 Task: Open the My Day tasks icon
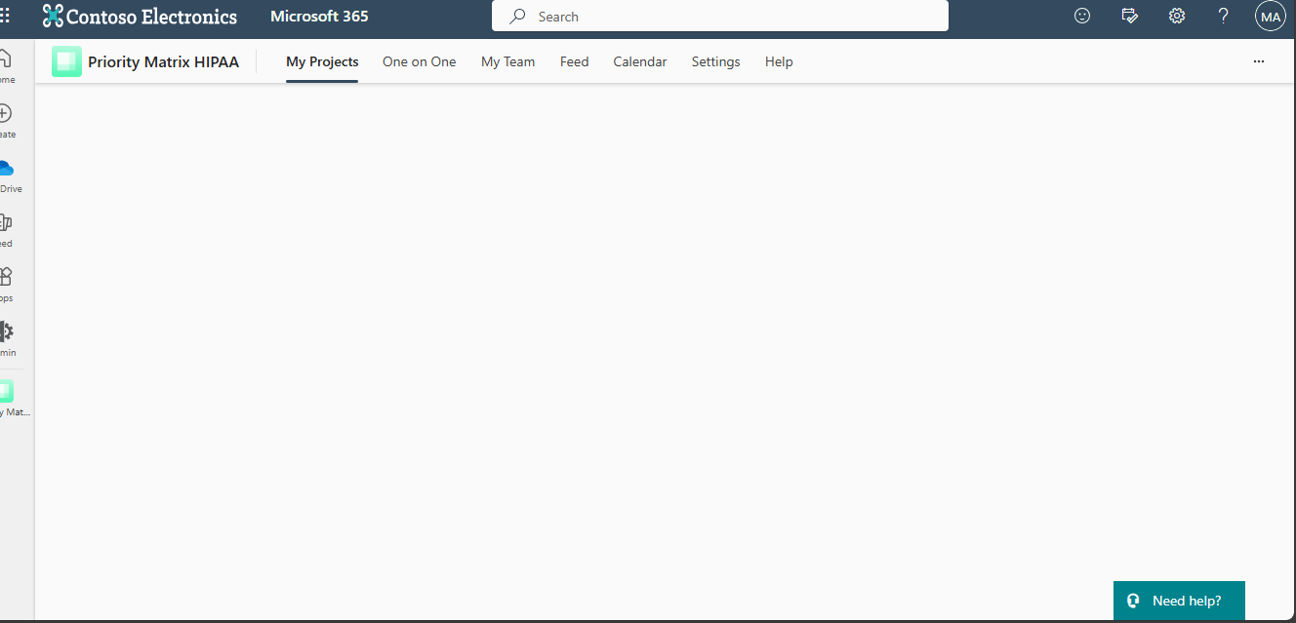tap(1129, 16)
